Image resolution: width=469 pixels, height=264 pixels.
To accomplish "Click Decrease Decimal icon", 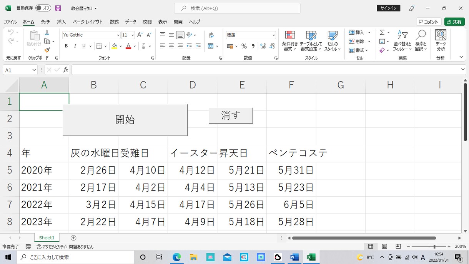I will 272,46.
